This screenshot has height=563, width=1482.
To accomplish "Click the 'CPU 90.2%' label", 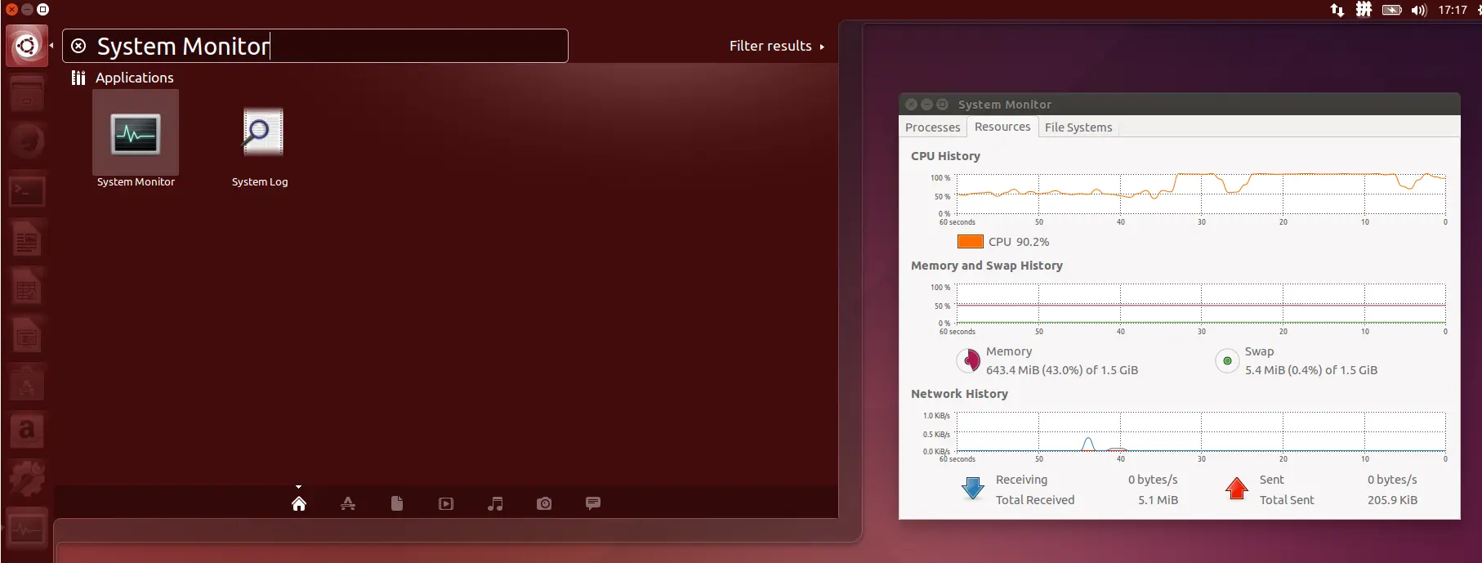I will (x=1019, y=242).
